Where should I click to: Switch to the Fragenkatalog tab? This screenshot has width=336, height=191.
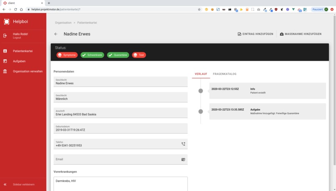pyautogui.click(x=225, y=74)
